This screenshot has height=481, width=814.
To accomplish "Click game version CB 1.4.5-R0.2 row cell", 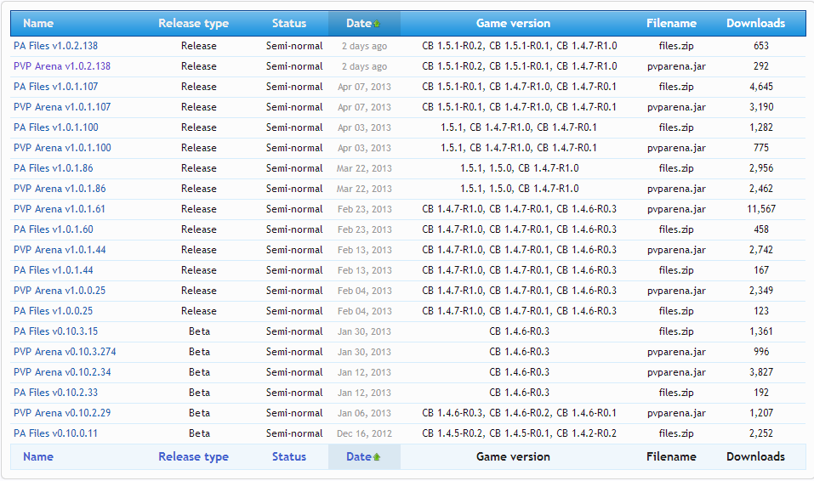I will (519, 433).
